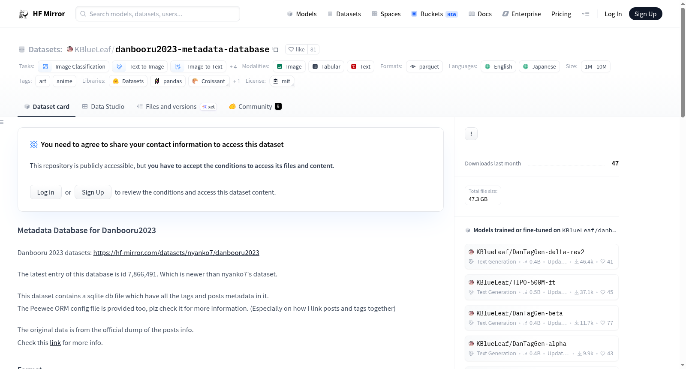Open the KBlueLeaf author avatar
The width and height of the screenshot is (686, 369).
[70, 49]
